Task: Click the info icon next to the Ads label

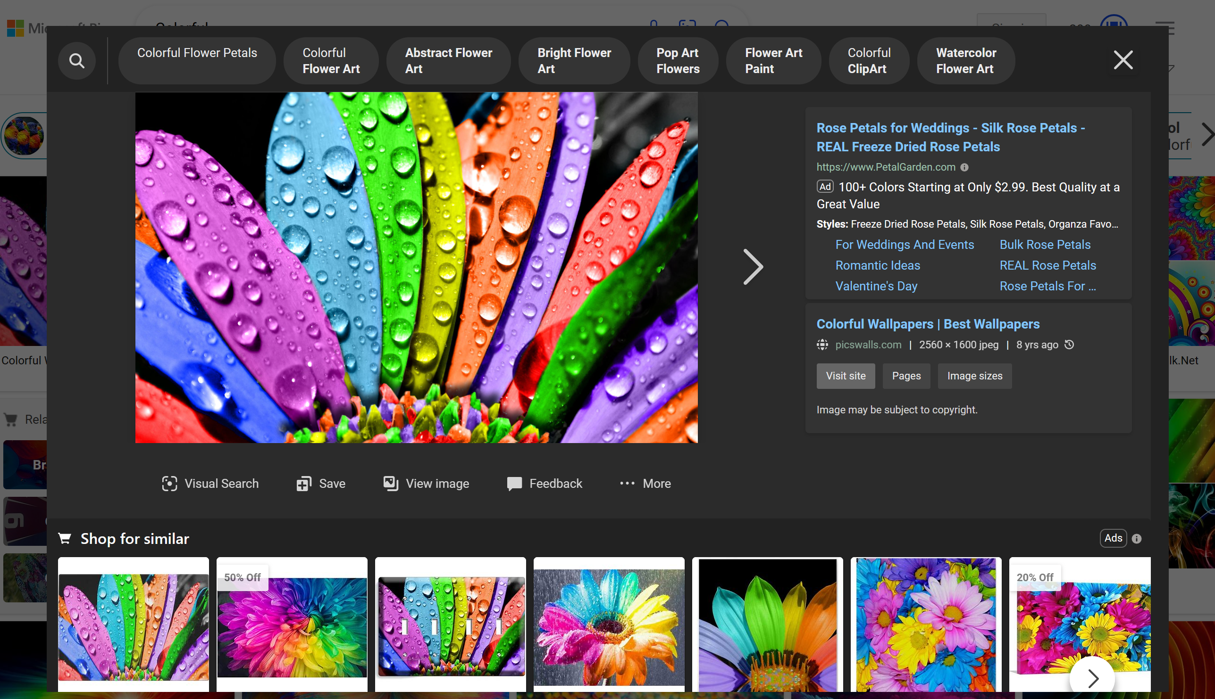Action: click(x=1137, y=538)
